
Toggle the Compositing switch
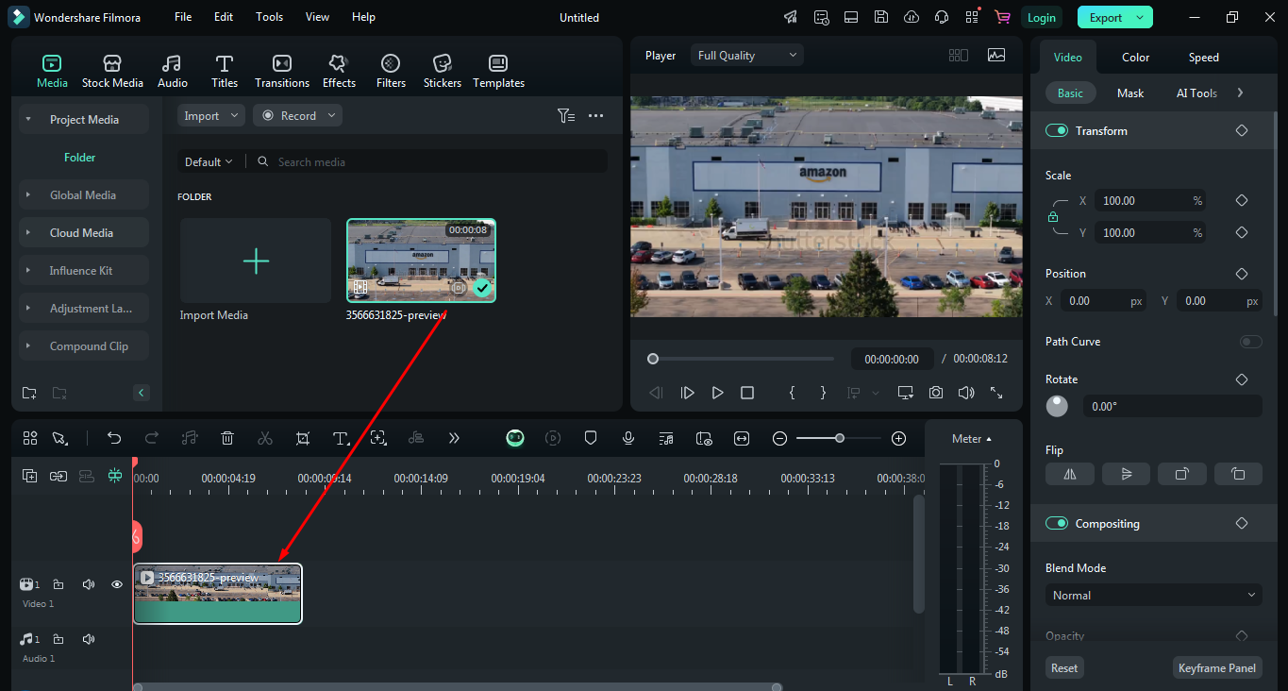[x=1056, y=523]
